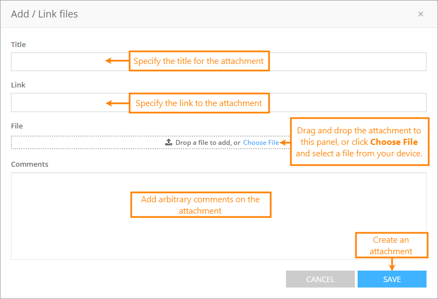The width and height of the screenshot is (438, 299).
Task: Click the "Specify the title for the attachment" callout
Action: tap(199, 61)
